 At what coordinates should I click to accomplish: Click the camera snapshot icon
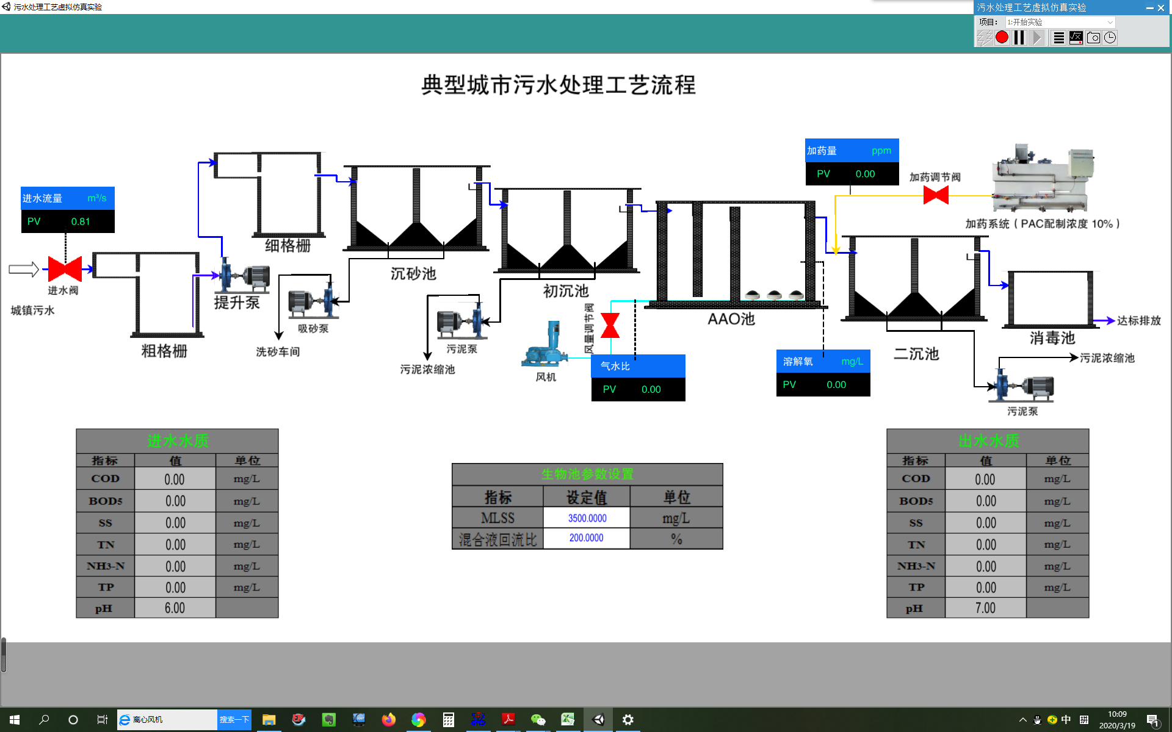1093,38
